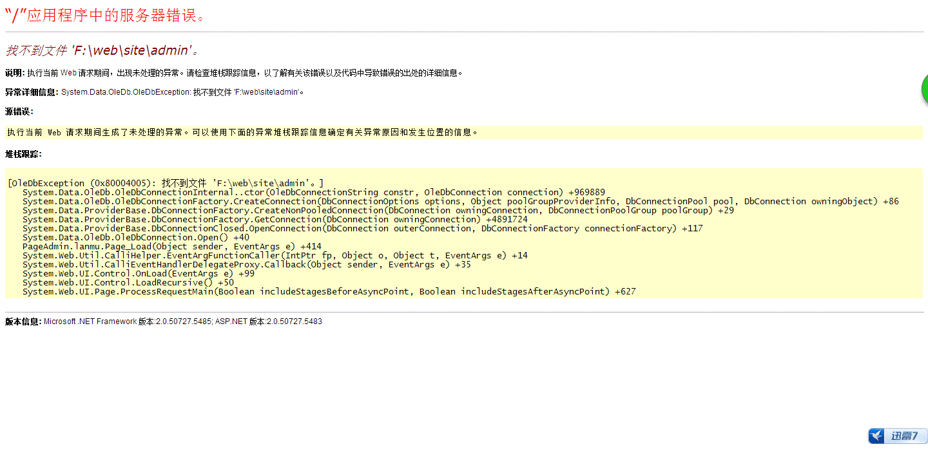This screenshot has width=928, height=471.
Task: Click the source error message in yellow box
Action: (x=242, y=132)
